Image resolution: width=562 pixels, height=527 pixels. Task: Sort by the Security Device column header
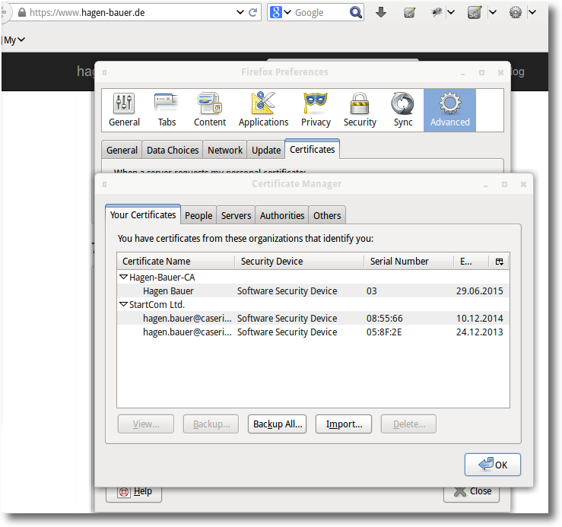click(x=300, y=262)
